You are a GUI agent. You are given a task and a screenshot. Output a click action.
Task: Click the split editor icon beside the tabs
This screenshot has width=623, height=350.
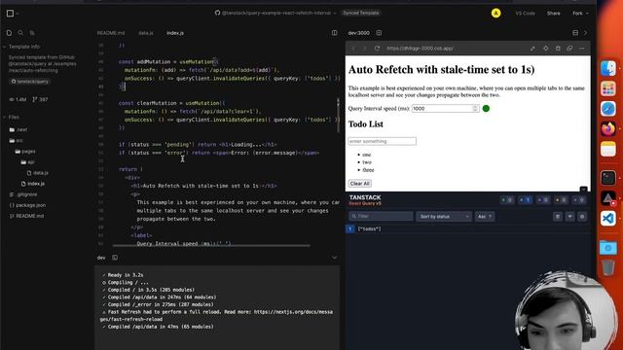pos(334,33)
